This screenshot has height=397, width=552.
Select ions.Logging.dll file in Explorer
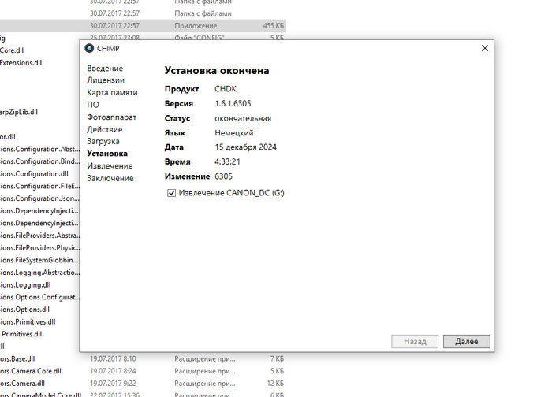point(25,285)
